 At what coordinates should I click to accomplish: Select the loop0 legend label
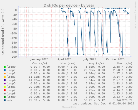click(x=11, y=67)
